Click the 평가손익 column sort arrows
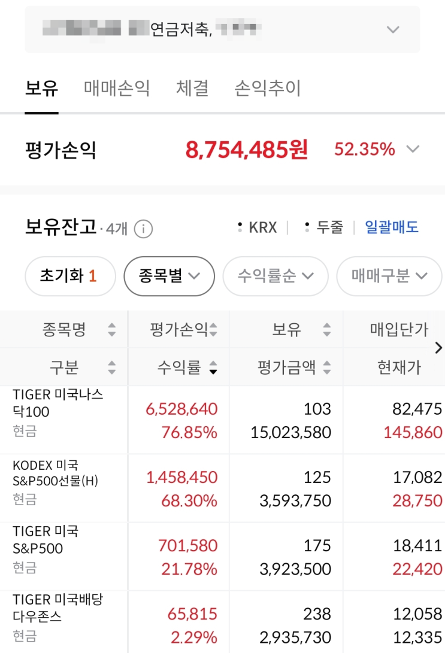Screen dimensions: 445x653 213,329
